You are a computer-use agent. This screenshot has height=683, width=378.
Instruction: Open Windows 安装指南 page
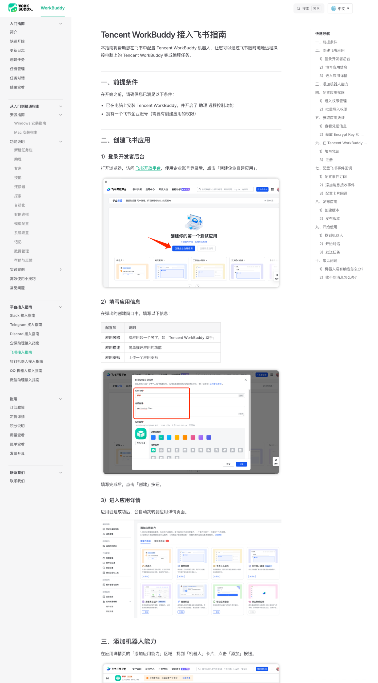[x=30, y=123]
